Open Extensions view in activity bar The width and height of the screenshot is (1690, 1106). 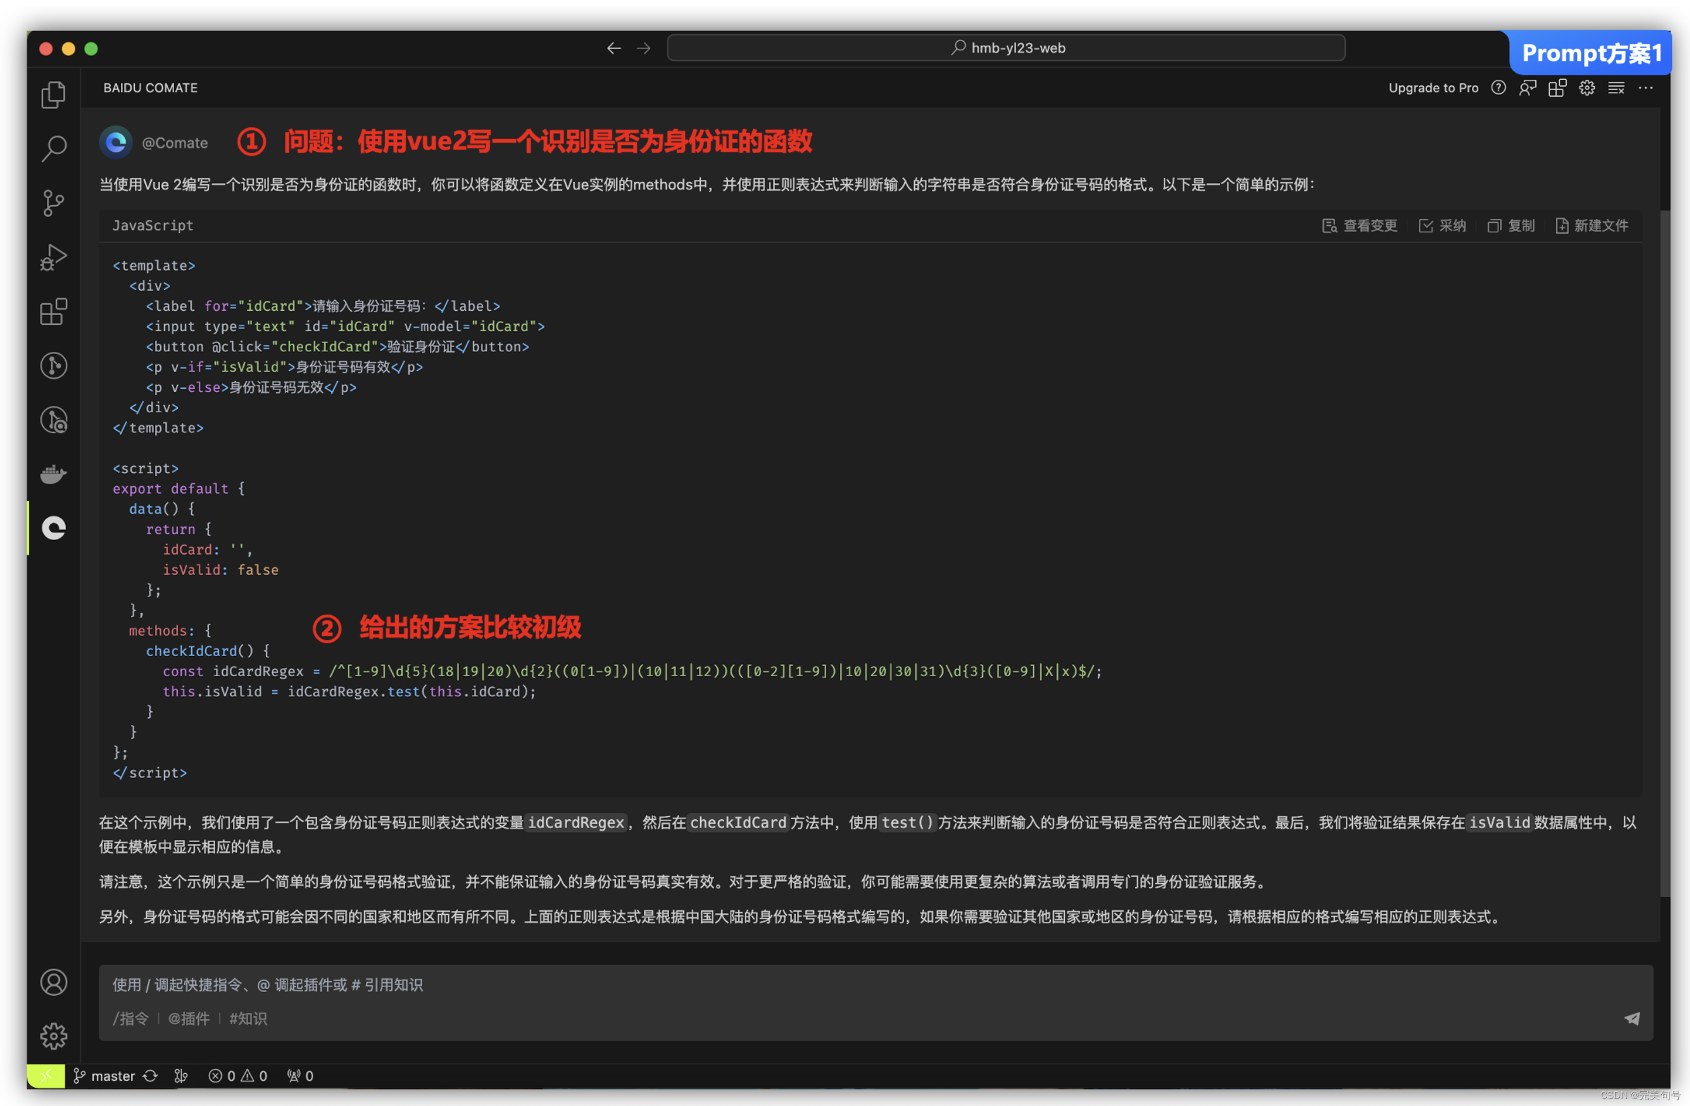click(53, 311)
